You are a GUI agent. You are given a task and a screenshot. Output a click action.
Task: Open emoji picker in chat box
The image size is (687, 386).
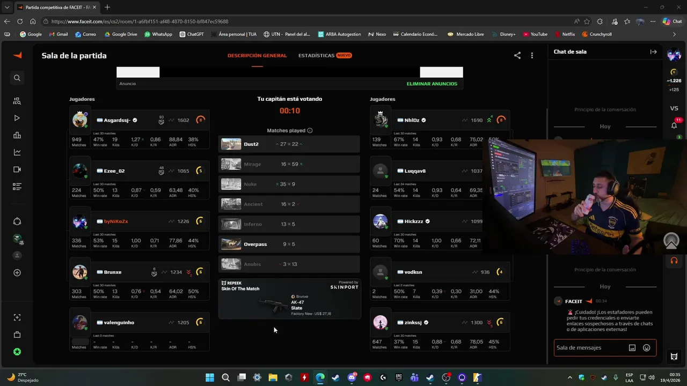pos(647,347)
